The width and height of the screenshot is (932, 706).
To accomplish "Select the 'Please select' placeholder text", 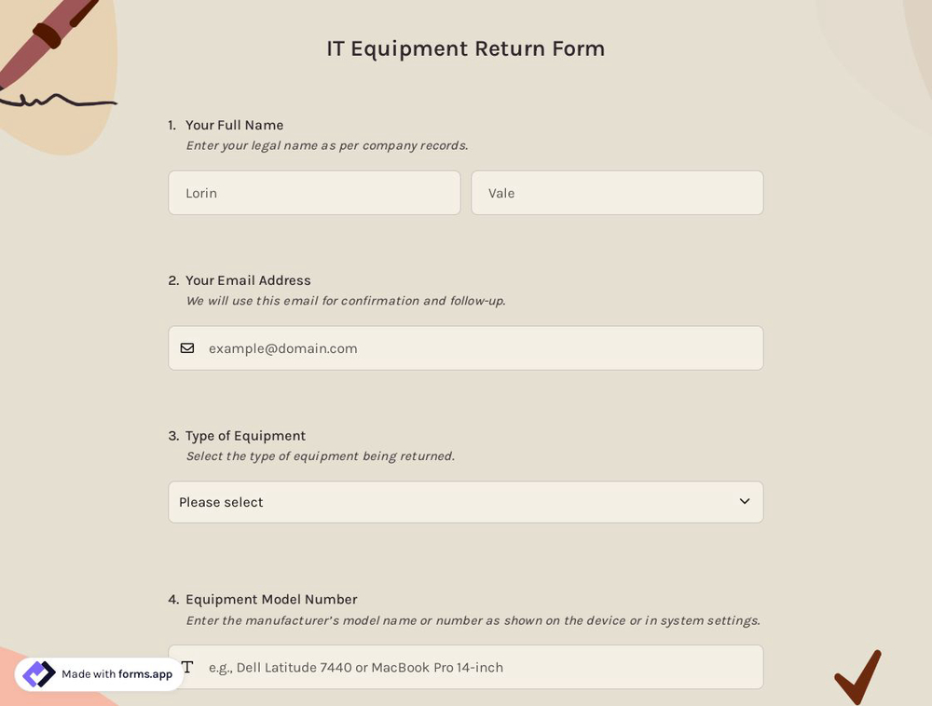I will [221, 501].
